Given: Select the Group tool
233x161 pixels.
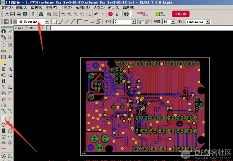Looking at the screenshot, I should 3,57.
